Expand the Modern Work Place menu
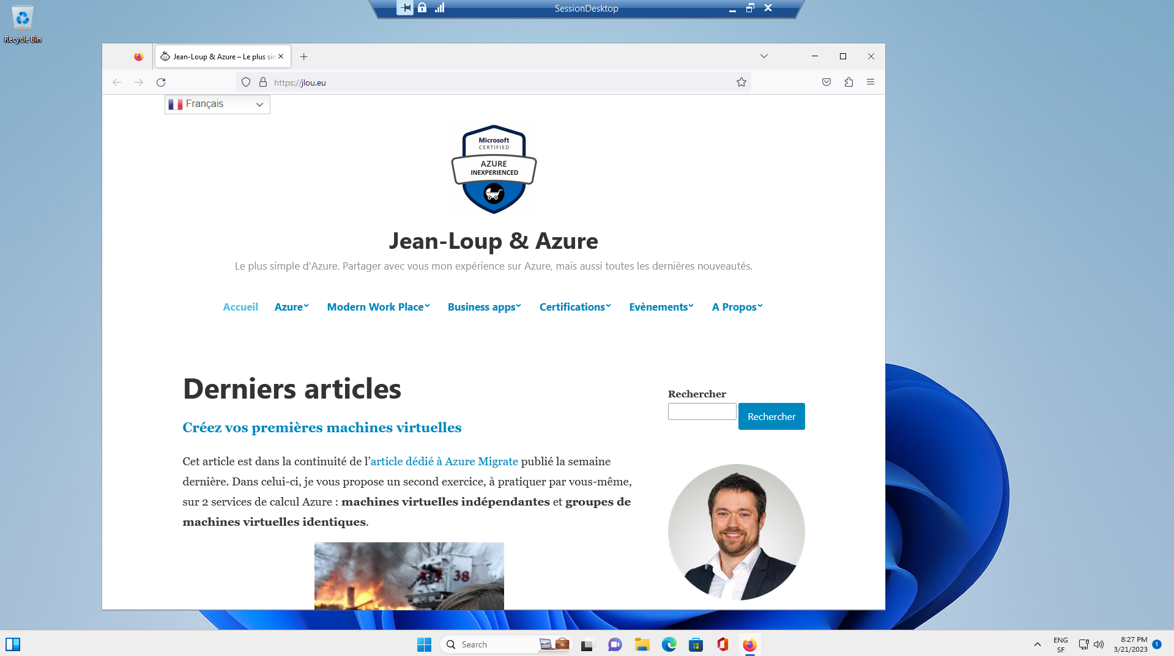 379,307
